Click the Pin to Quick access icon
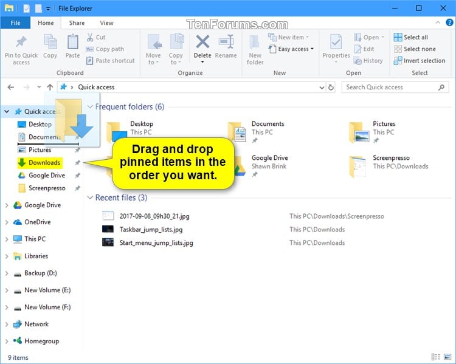Screen dimensions: 456x364 tap(21, 42)
